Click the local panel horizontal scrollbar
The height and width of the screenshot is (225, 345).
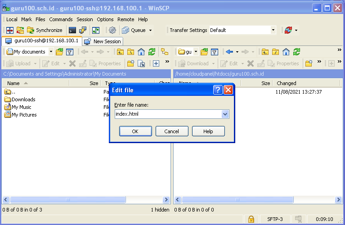tap(67, 200)
